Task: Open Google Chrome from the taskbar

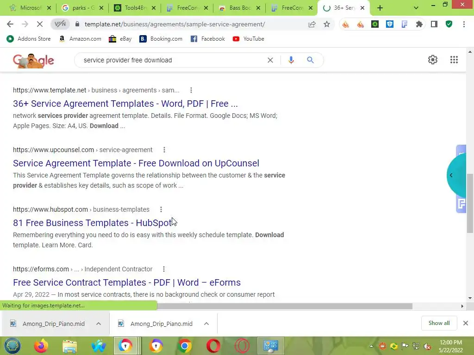Action: (x=184, y=346)
